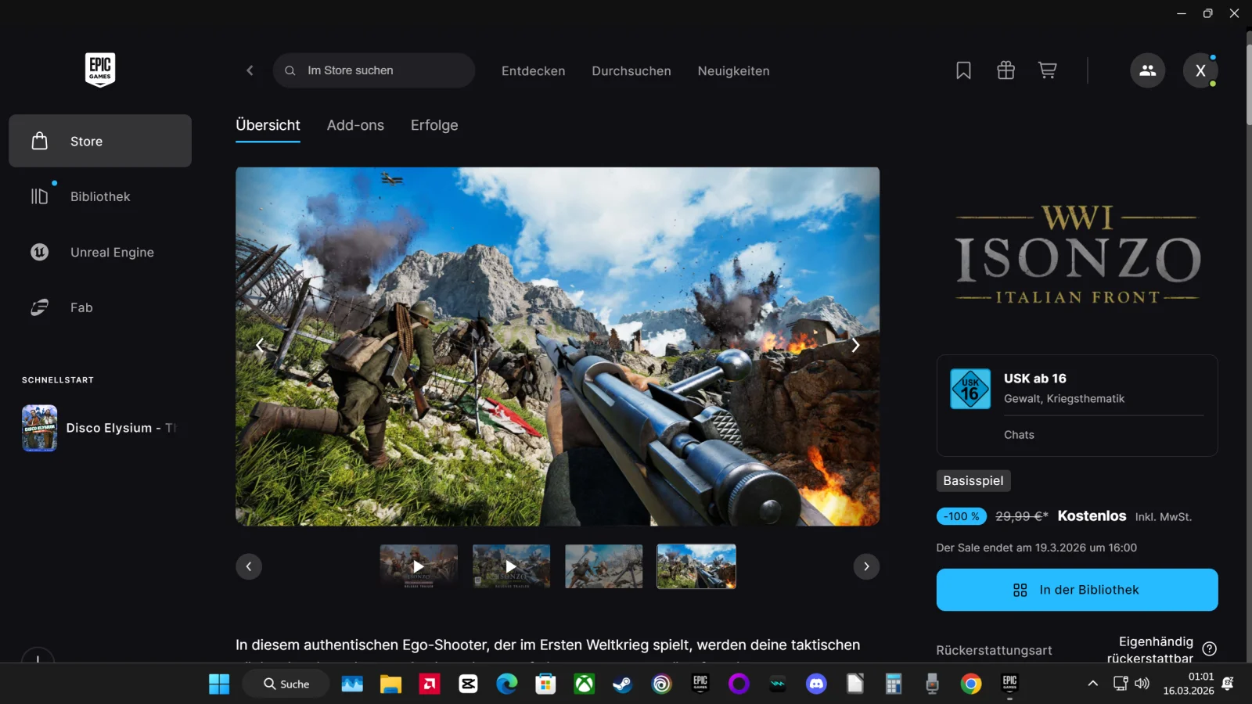Click the vertical scrollbar of the store page
Image resolution: width=1252 pixels, height=704 pixels.
pyautogui.click(x=1248, y=84)
